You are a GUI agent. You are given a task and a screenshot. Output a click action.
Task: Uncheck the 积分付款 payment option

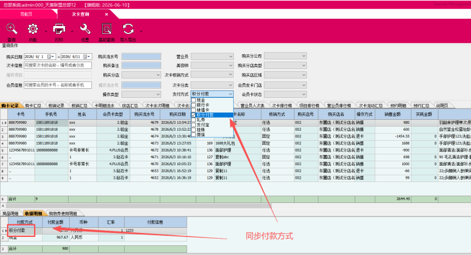point(194,115)
